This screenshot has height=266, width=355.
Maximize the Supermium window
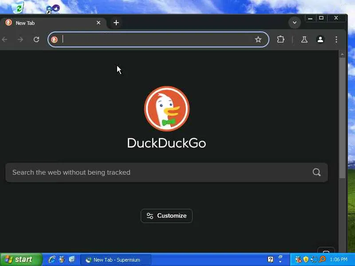point(321,18)
